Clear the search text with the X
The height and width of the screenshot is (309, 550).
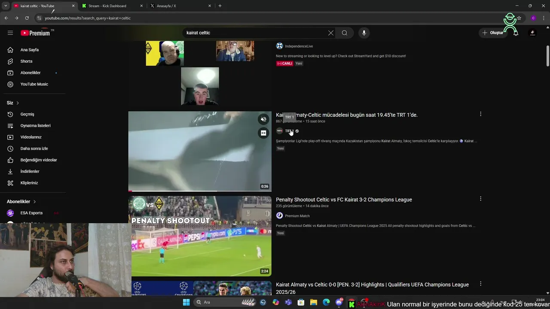(x=331, y=33)
